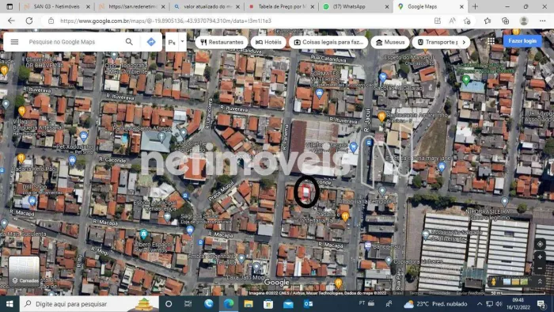
Task: Switch to Tabela de Preço tab
Action: (282, 6)
